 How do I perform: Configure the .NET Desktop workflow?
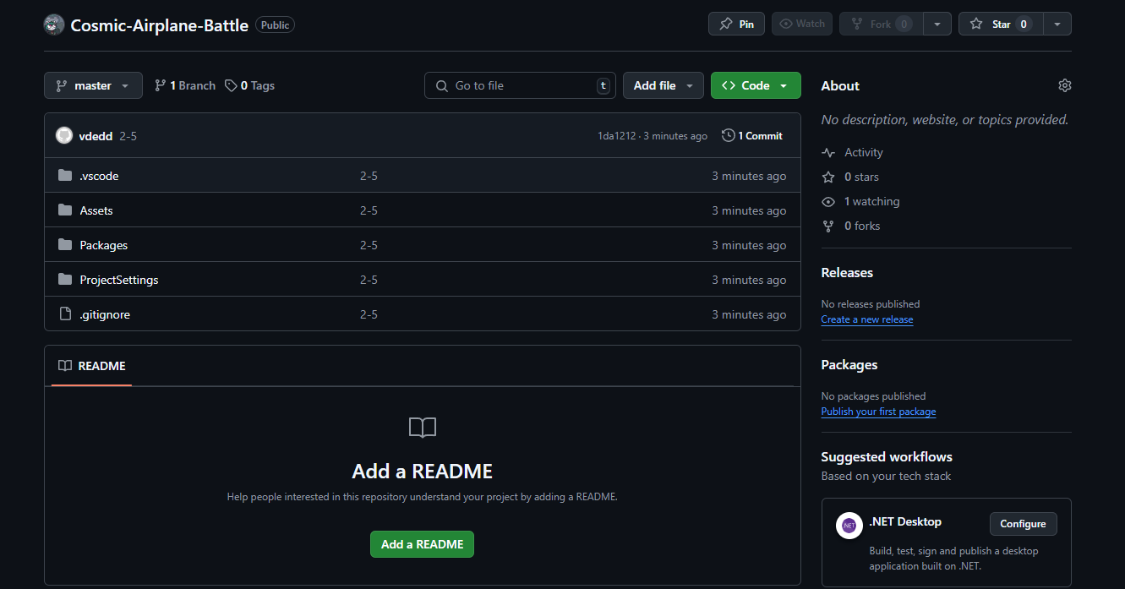point(1023,524)
